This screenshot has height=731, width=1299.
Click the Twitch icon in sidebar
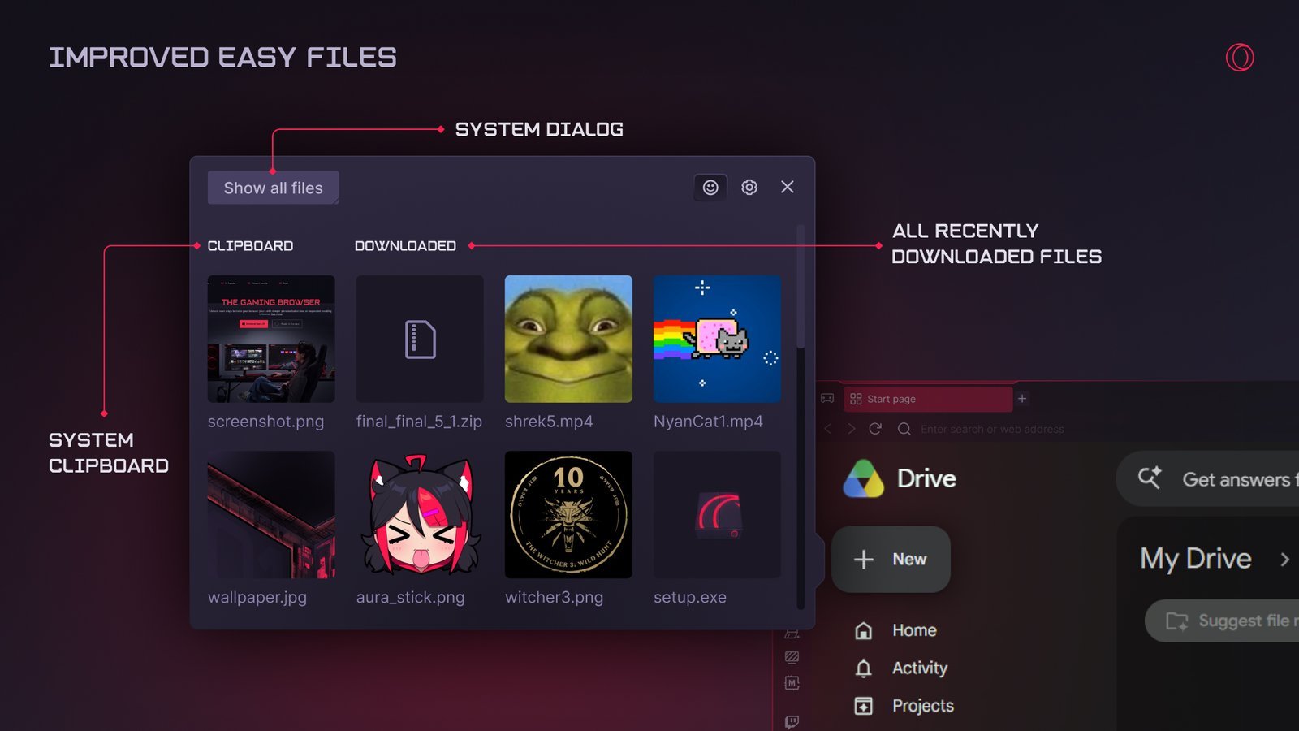tap(792, 721)
